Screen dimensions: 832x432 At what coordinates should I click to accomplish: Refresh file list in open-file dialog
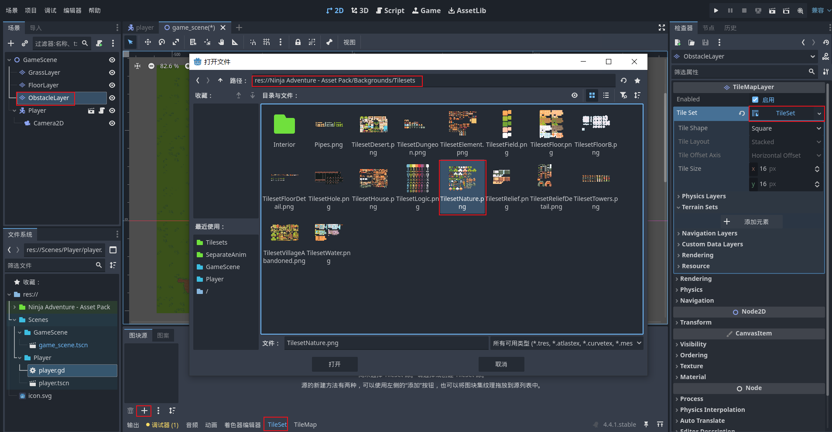(623, 80)
